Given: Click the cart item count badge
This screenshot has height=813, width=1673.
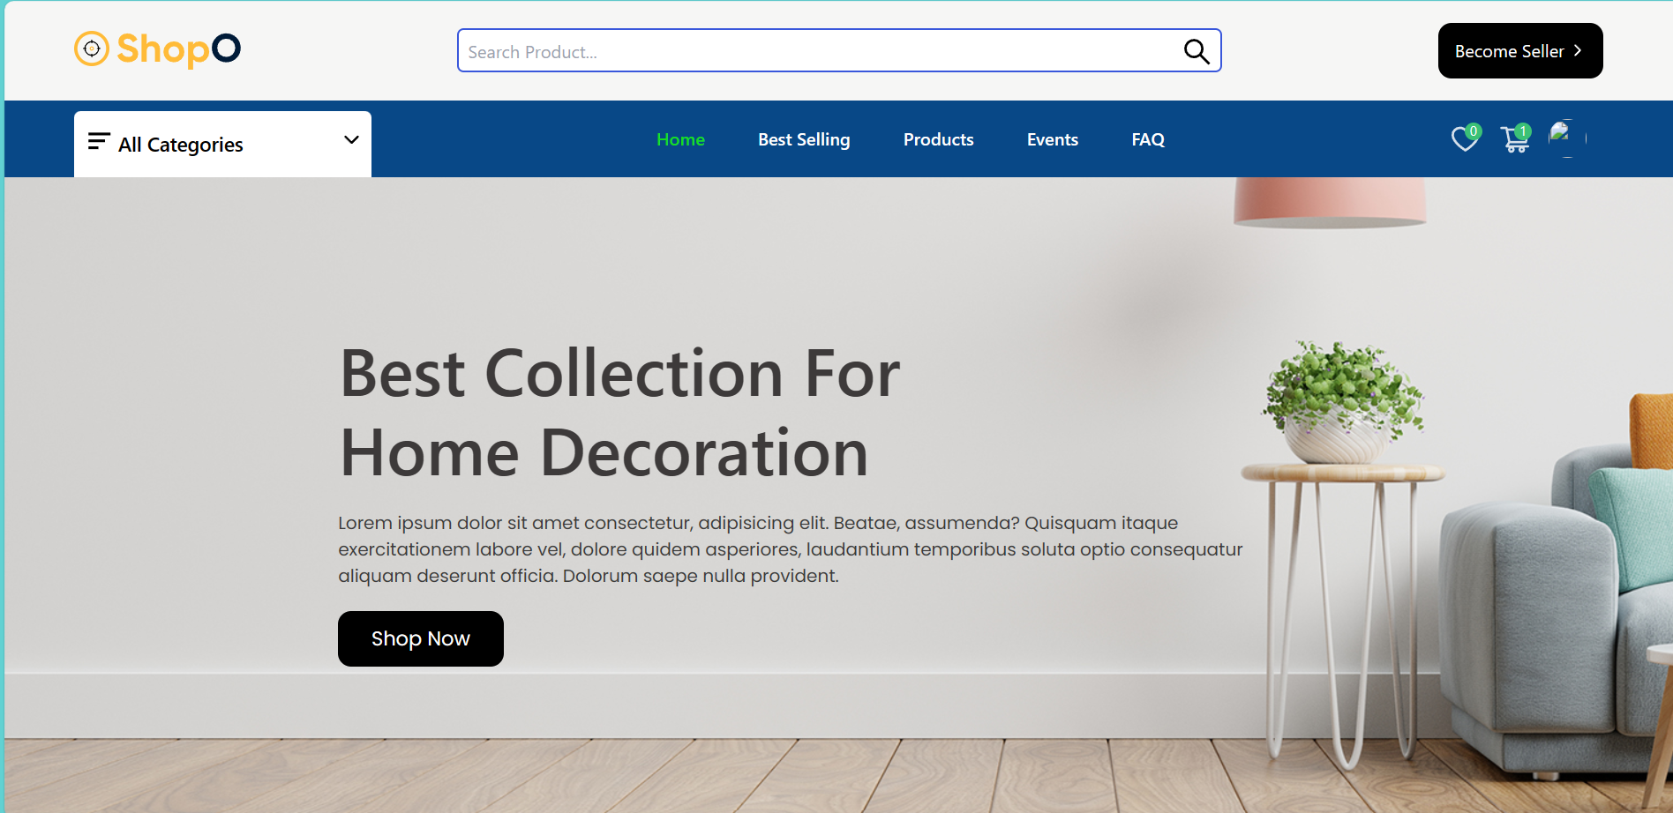Looking at the screenshot, I should pos(1522,130).
